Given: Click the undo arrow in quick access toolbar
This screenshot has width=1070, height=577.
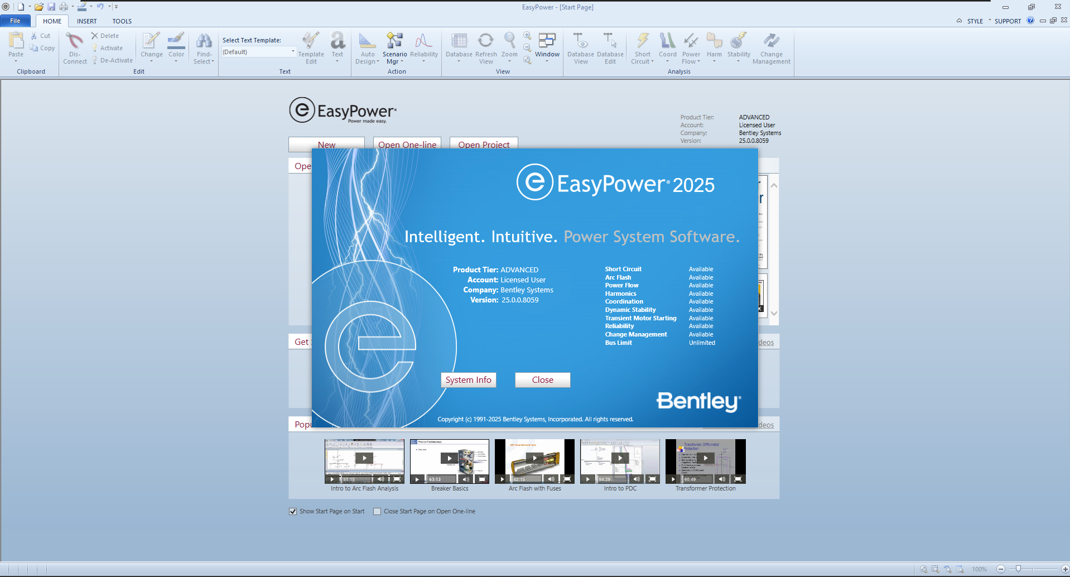Looking at the screenshot, I should pyautogui.click(x=100, y=7).
